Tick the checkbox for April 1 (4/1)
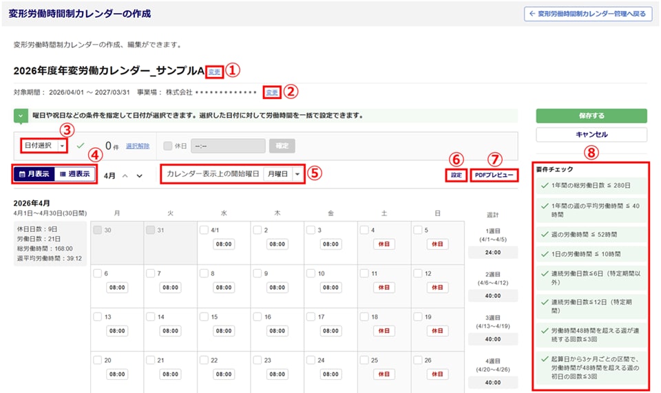 point(204,230)
